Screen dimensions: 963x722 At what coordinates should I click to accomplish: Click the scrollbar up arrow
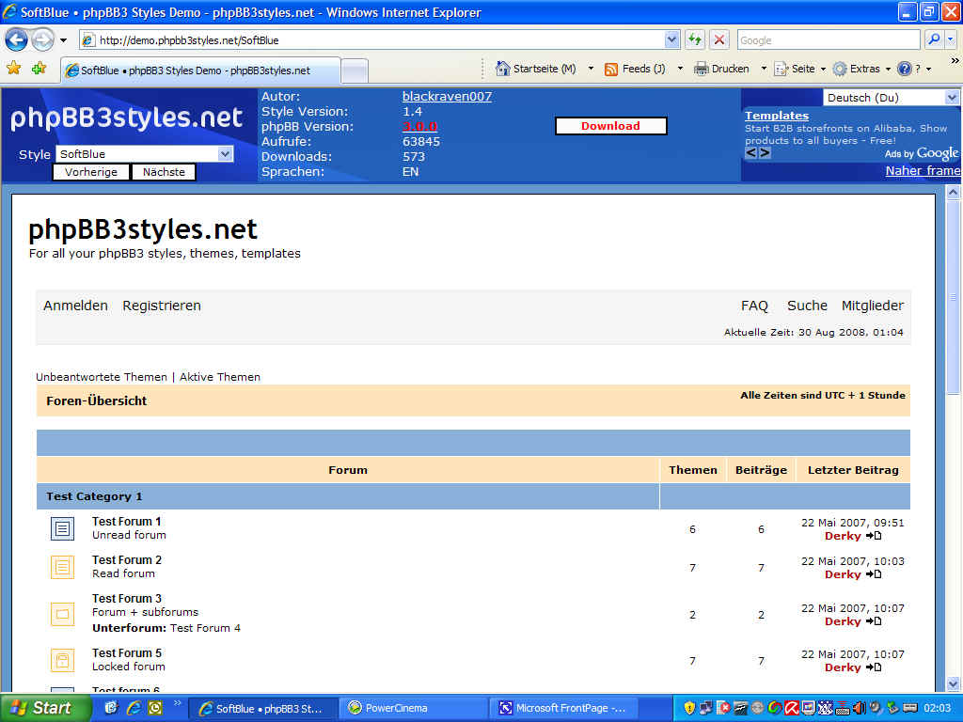pyautogui.click(x=954, y=193)
